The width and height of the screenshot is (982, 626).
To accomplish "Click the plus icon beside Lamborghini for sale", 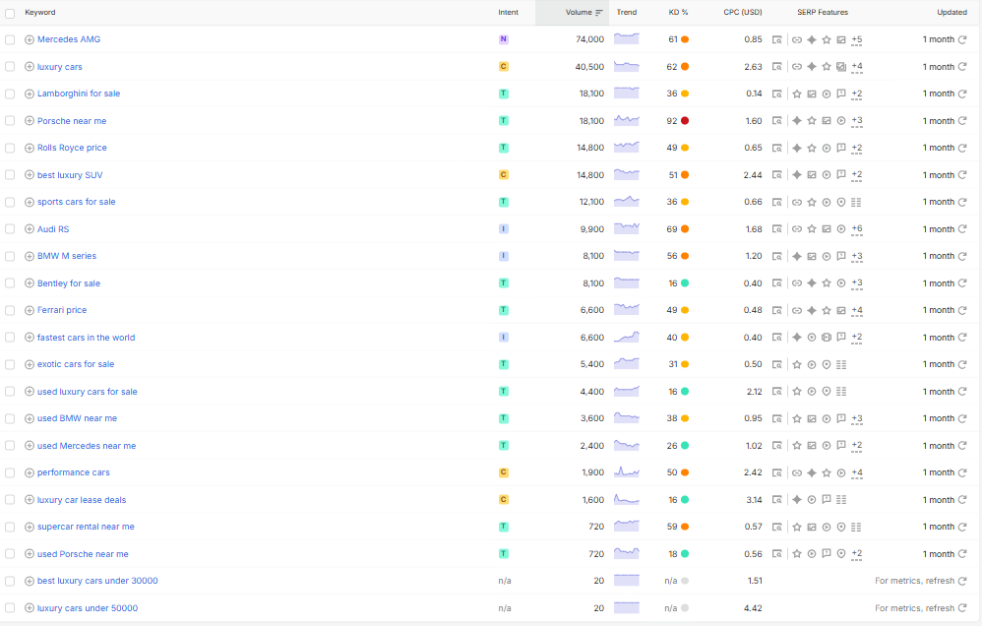I will (x=30, y=94).
